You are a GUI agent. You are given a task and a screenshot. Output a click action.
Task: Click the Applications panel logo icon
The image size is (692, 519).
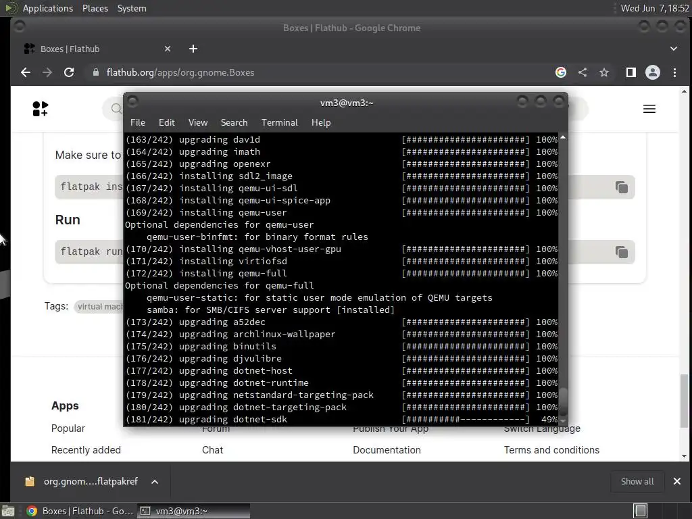(11, 8)
